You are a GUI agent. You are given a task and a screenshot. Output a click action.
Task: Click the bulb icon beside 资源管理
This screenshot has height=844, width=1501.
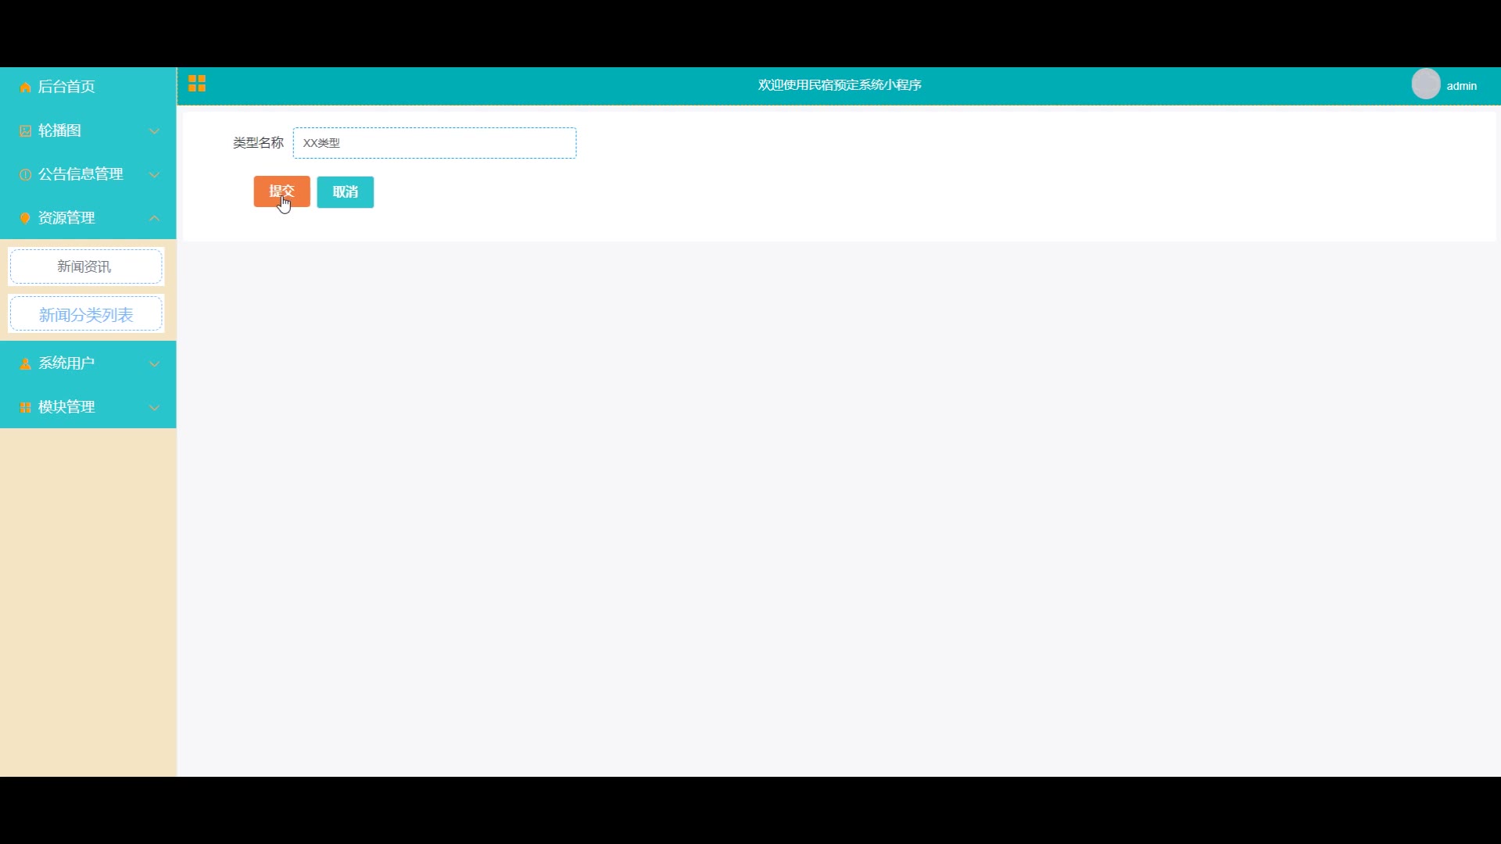[25, 218]
